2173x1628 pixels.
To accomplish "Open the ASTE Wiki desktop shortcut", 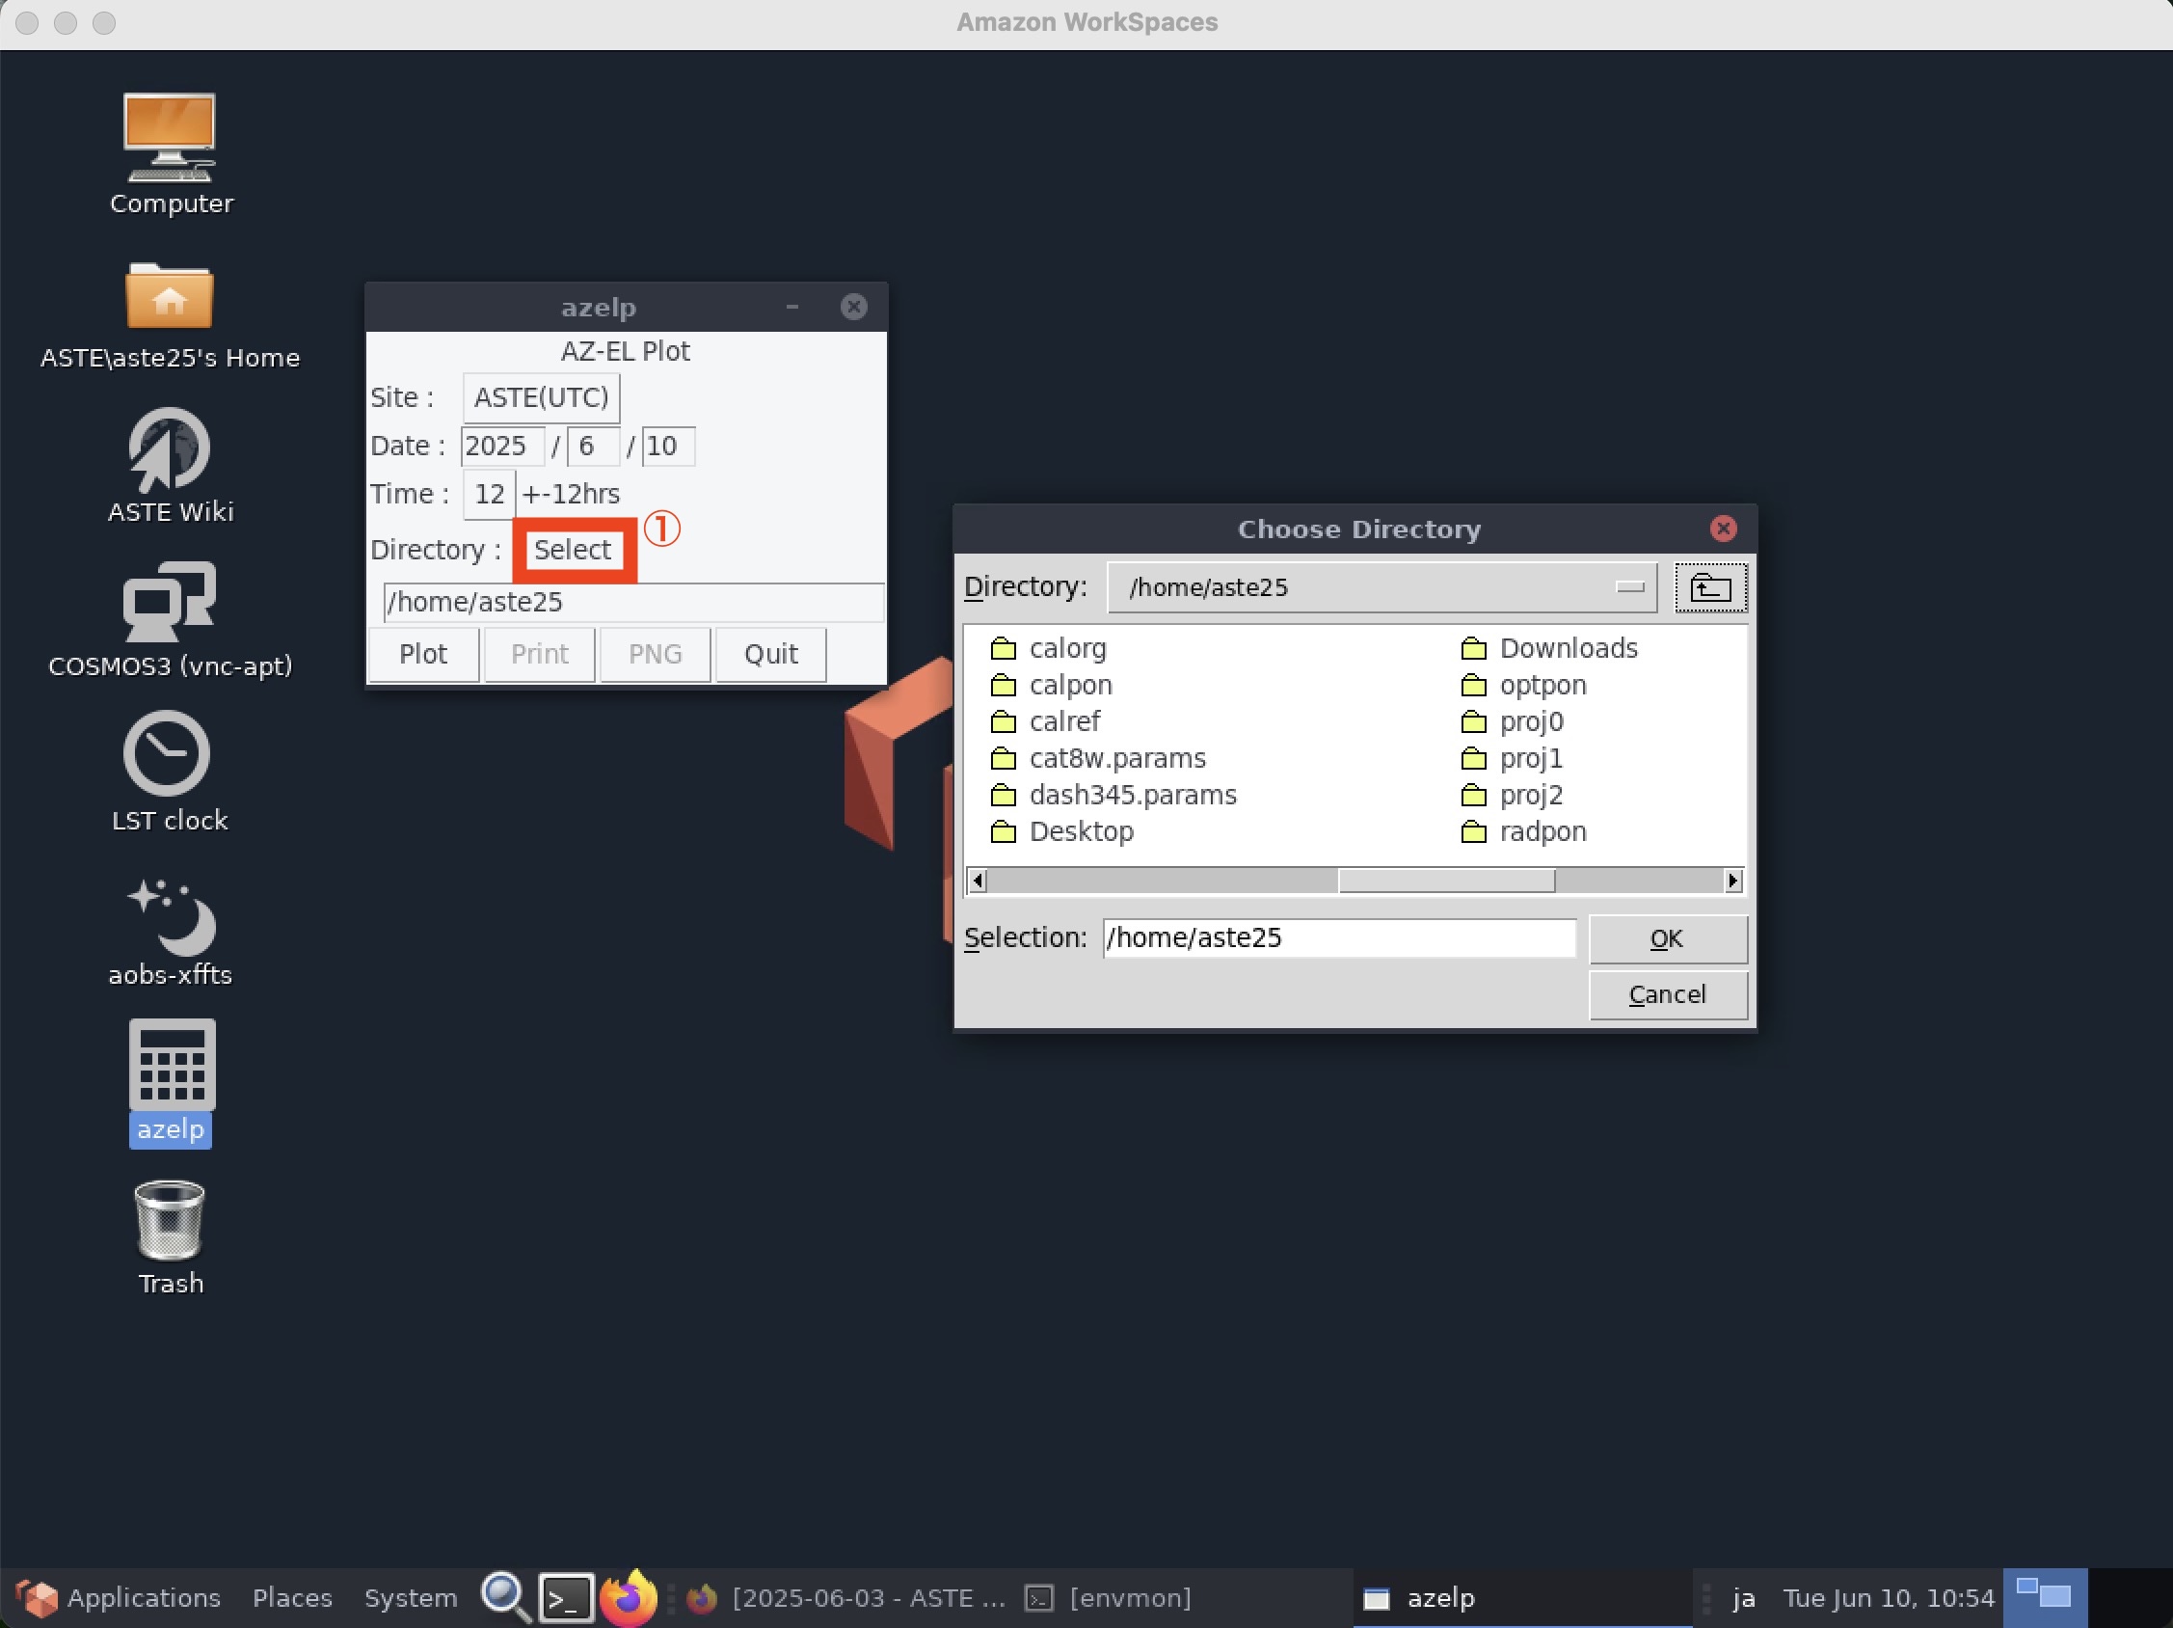I will click(169, 449).
